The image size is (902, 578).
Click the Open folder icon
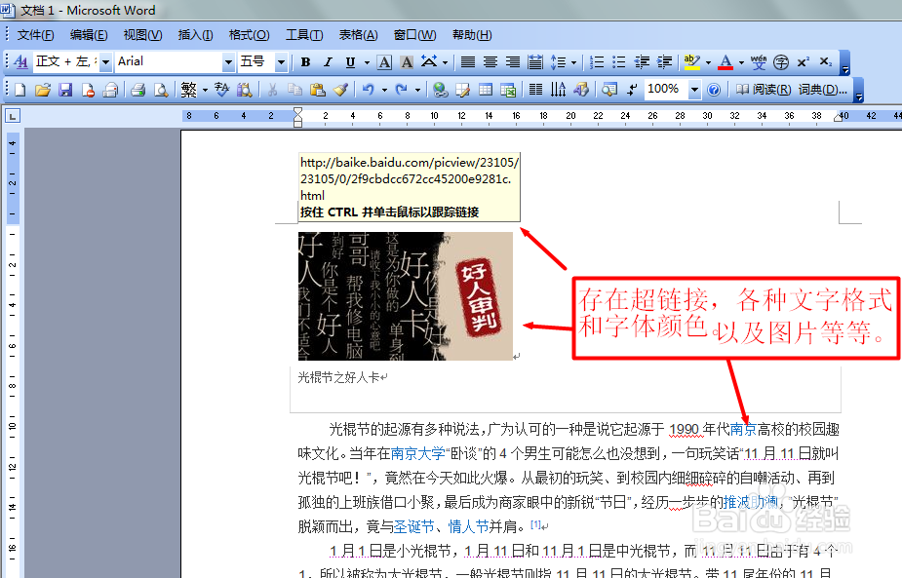pos(43,90)
